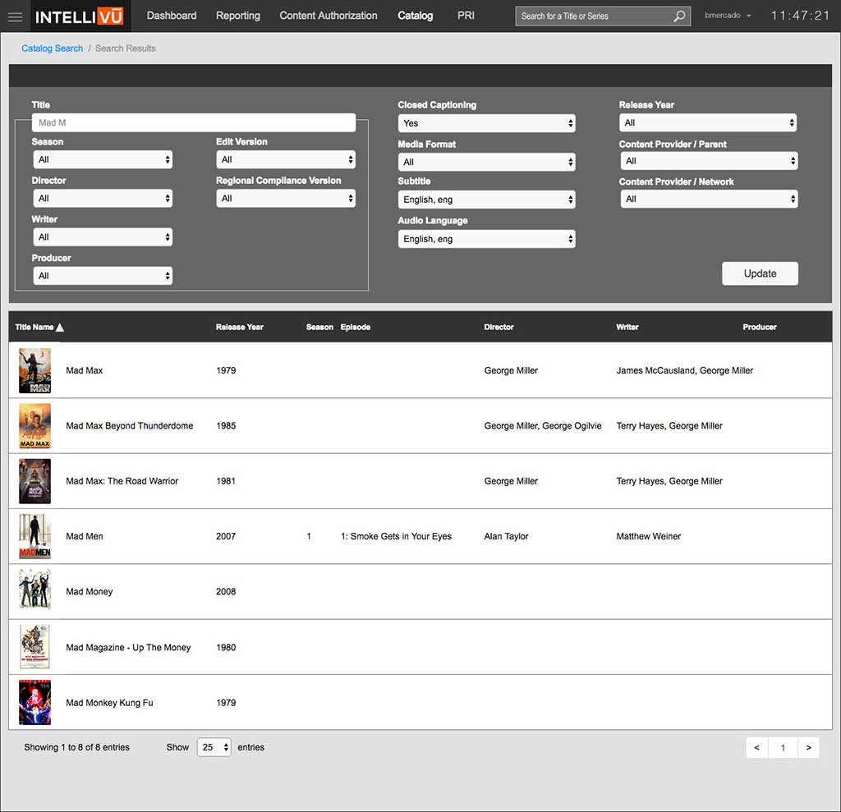Go to previous results page arrow
The width and height of the screenshot is (841, 812).
[x=756, y=748]
